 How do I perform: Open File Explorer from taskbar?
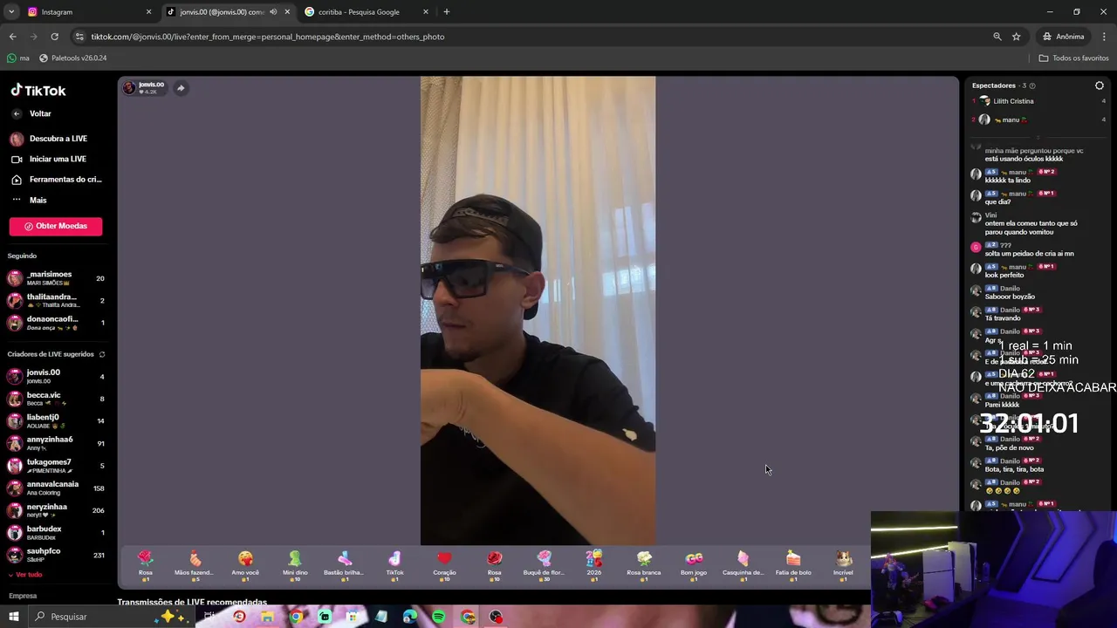pyautogui.click(x=267, y=617)
